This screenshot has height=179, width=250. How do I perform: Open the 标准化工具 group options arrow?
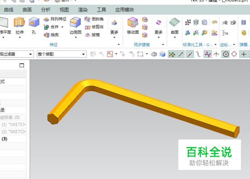tap(216, 45)
